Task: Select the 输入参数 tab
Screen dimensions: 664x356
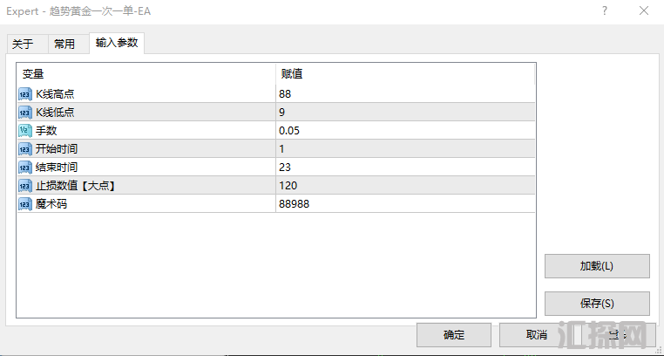Action: pyautogui.click(x=117, y=43)
